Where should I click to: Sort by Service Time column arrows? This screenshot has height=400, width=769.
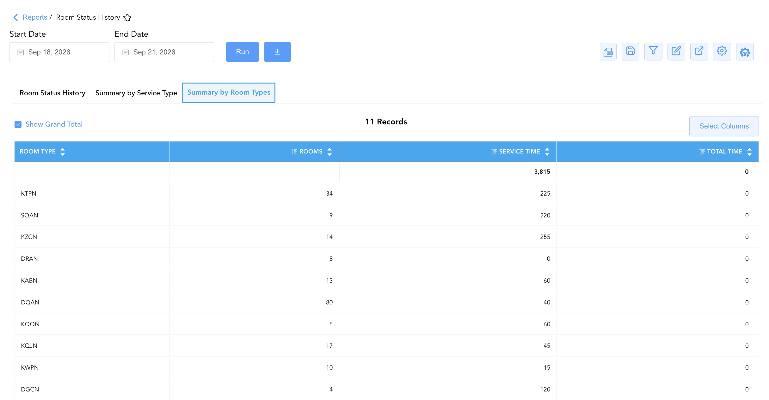(547, 152)
